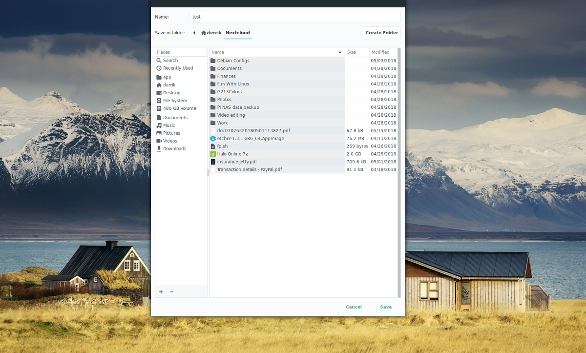
Task: Remove bookmark with the minus icon
Action: [171, 292]
